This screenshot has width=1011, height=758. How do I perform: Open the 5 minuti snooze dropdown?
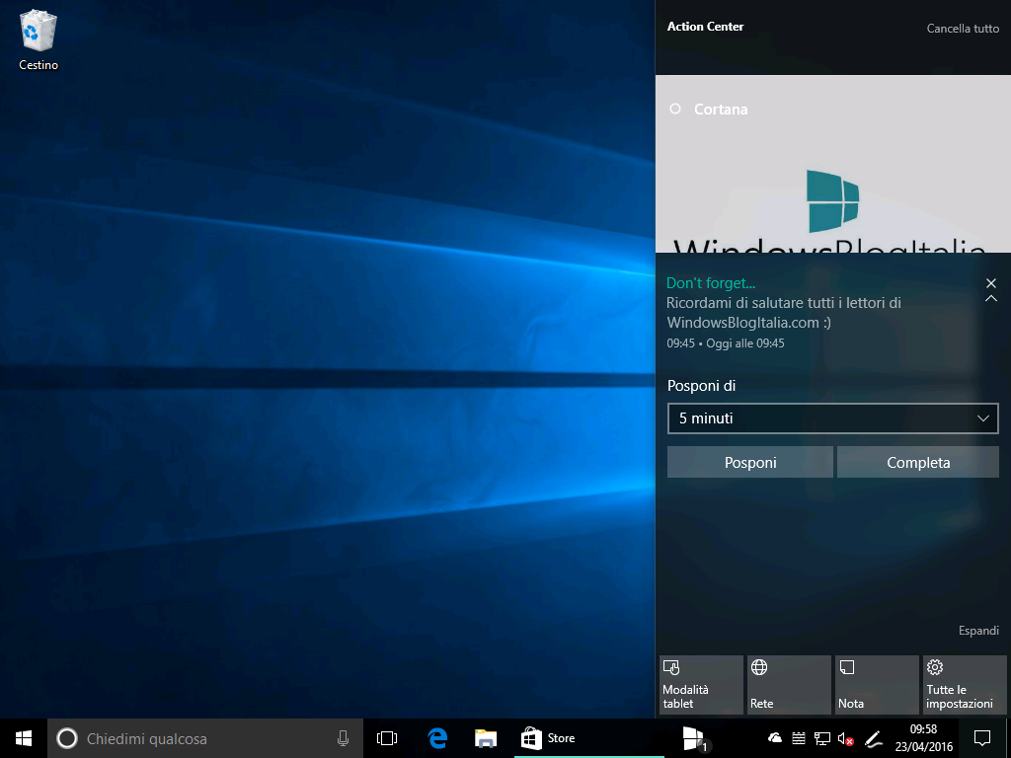(x=833, y=418)
